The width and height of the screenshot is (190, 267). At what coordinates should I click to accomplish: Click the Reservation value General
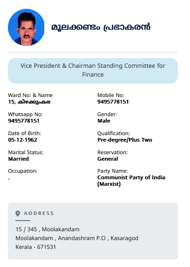point(108,159)
